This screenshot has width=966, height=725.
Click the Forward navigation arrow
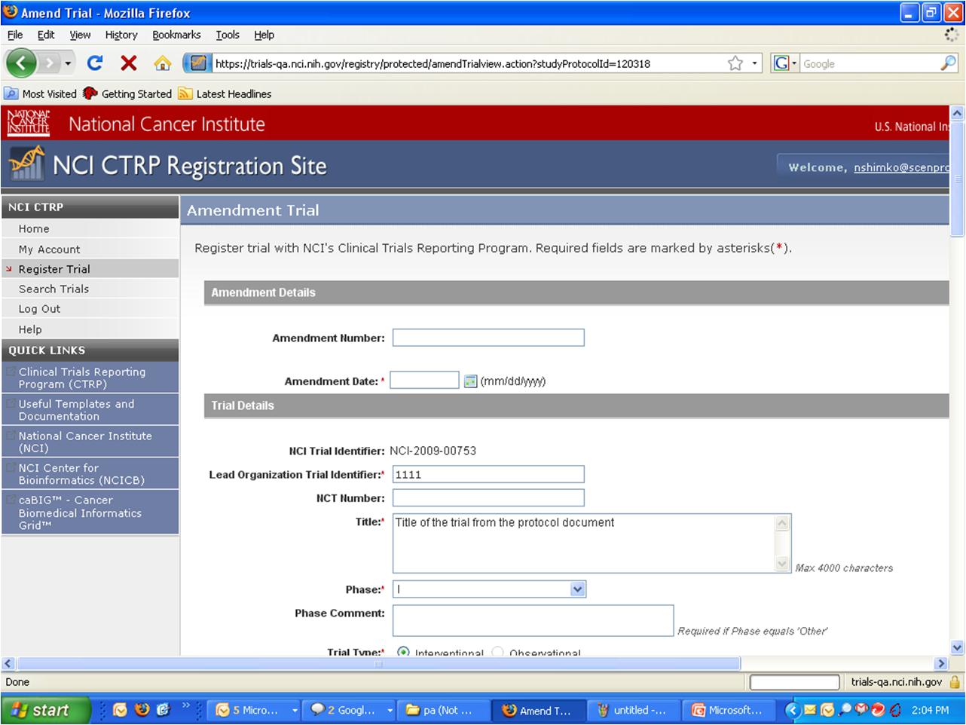[50, 63]
